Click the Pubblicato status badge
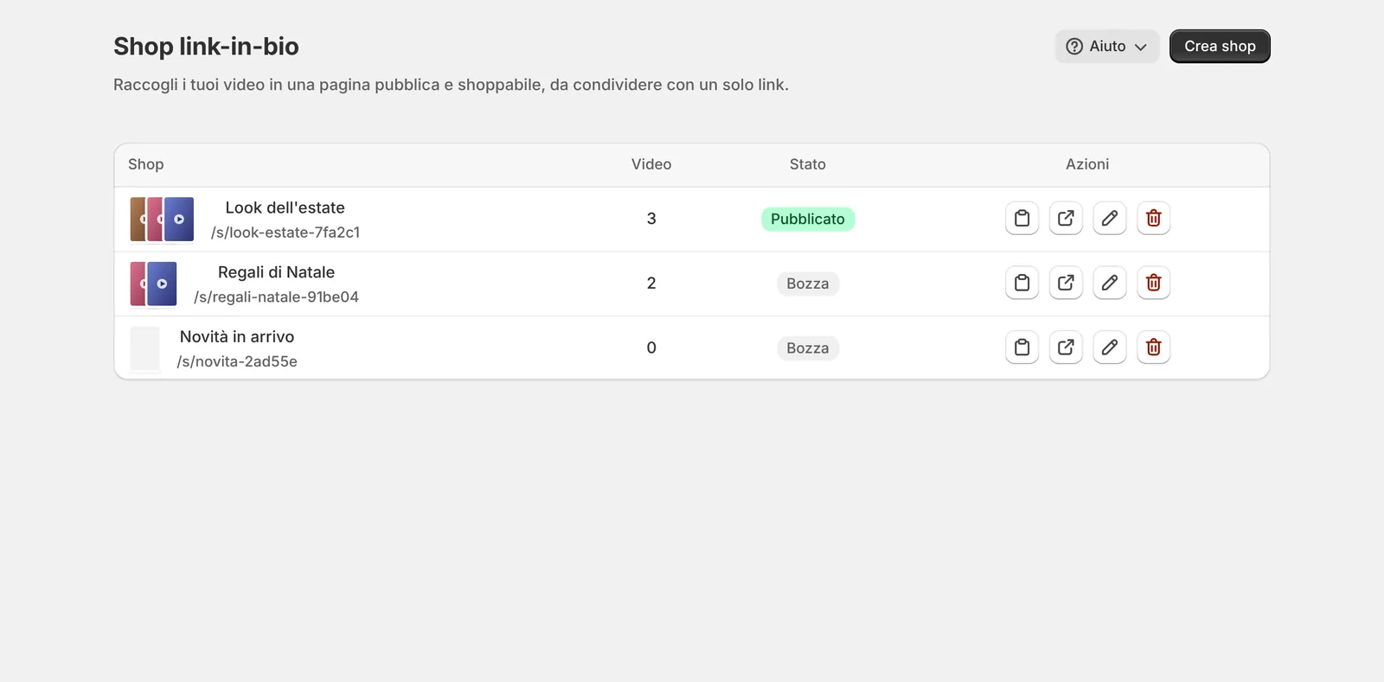 [x=808, y=220]
